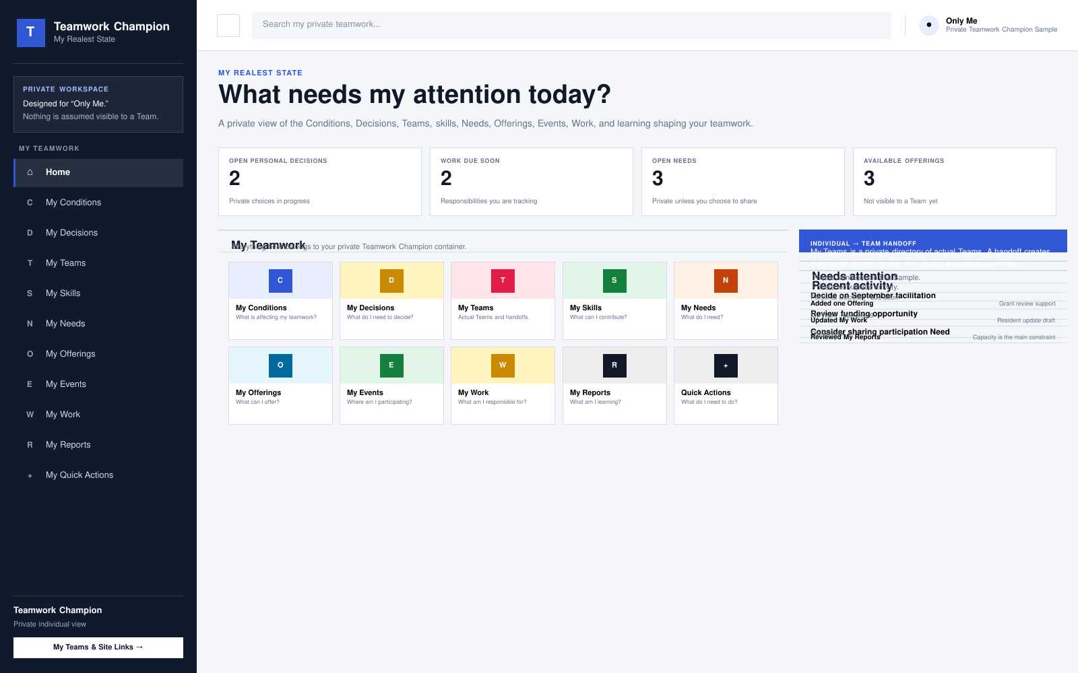Open the Work Due Soon stat card
The height and width of the screenshot is (673, 1078).
(x=532, y=182)
